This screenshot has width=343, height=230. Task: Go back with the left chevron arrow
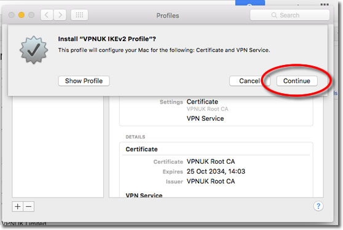pyautogui.click(x=47, y=15)
